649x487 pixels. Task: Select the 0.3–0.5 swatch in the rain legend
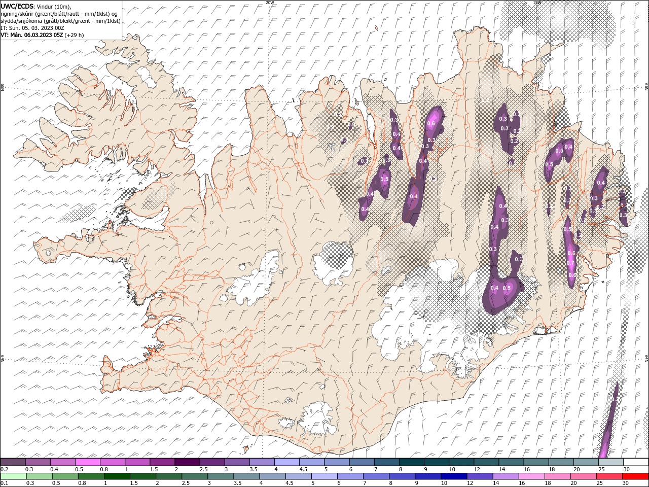pos(39,476)
